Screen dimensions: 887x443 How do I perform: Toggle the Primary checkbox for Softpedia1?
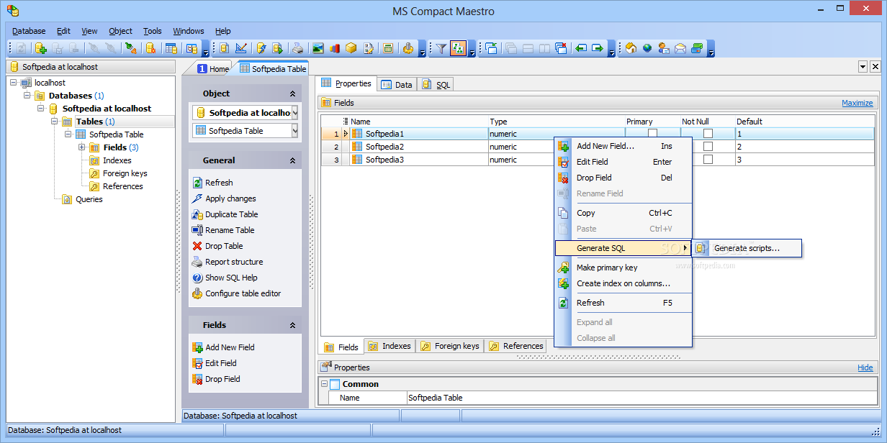(652, 134)
